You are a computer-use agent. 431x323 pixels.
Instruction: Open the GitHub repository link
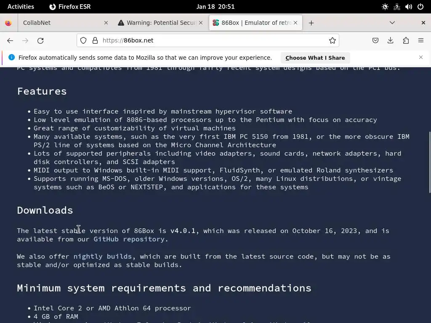pyautogui.click(x=129, y=239)
